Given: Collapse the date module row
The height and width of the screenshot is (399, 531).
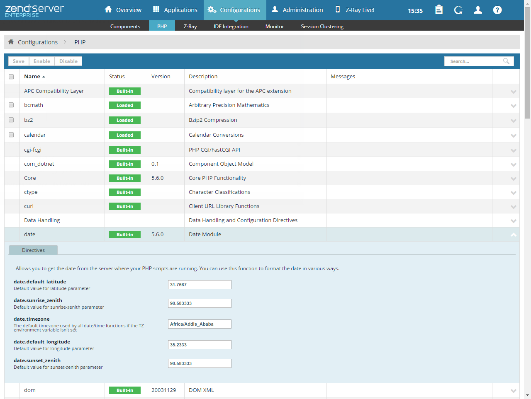Looking at the screenshot, I should (513, 235).
